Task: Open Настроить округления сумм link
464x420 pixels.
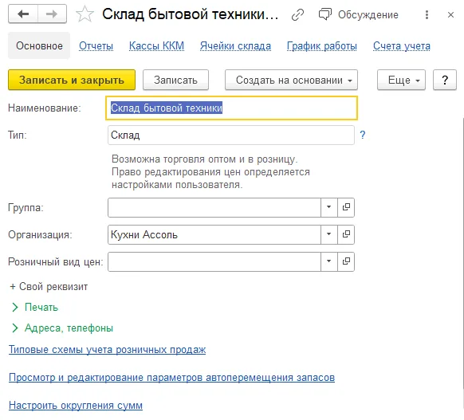Action: pyautogui.click(x=76, y=405)
